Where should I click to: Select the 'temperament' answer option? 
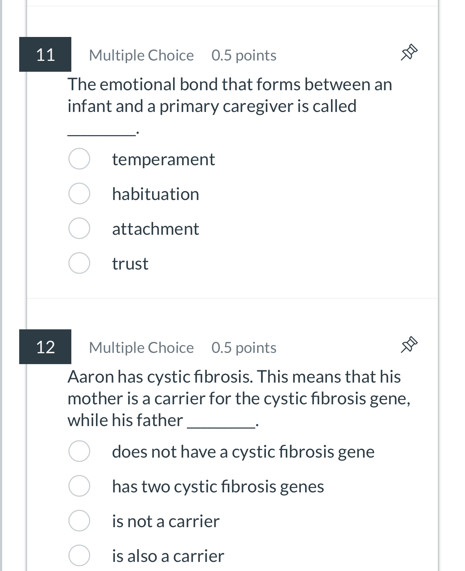[79, 159]
